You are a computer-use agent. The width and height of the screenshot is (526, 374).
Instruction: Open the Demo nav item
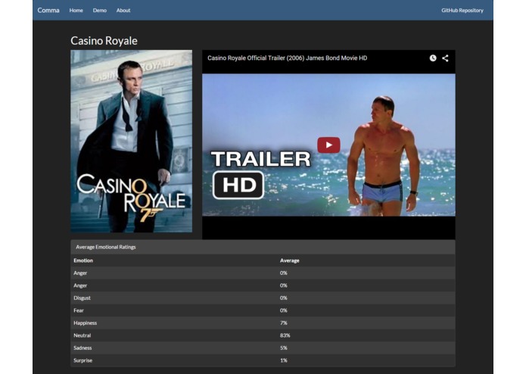(x=100, y=11)
